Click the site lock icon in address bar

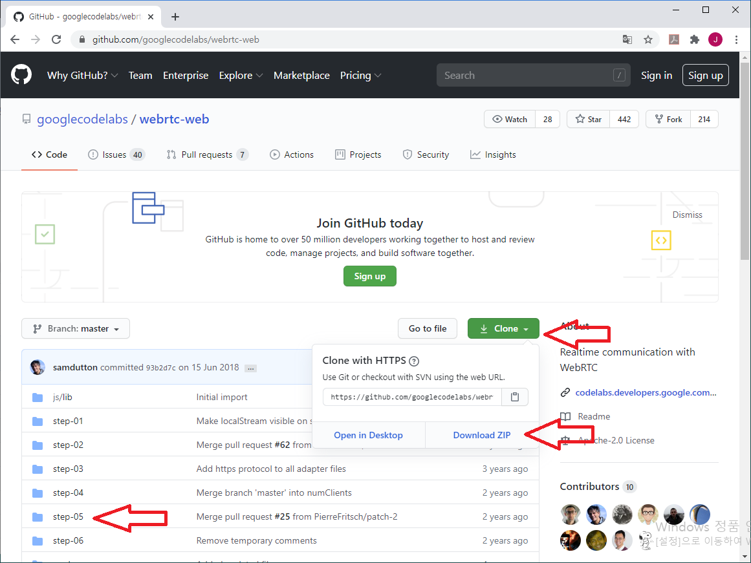coord(82,39)
